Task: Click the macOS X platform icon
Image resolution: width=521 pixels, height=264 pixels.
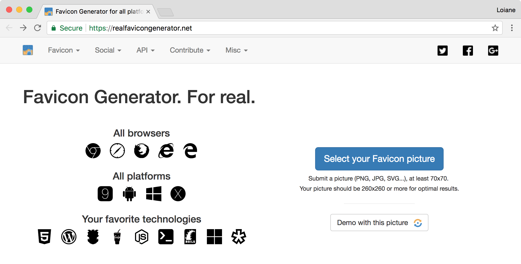Action: click(x=178, y=194)
